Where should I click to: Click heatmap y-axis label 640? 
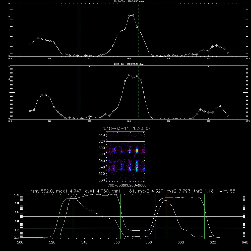tap(102, 135)
